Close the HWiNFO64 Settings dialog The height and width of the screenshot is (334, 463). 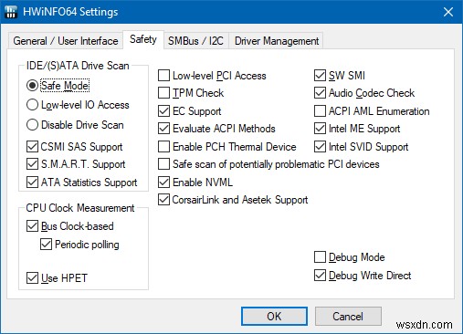pos(448,12)
